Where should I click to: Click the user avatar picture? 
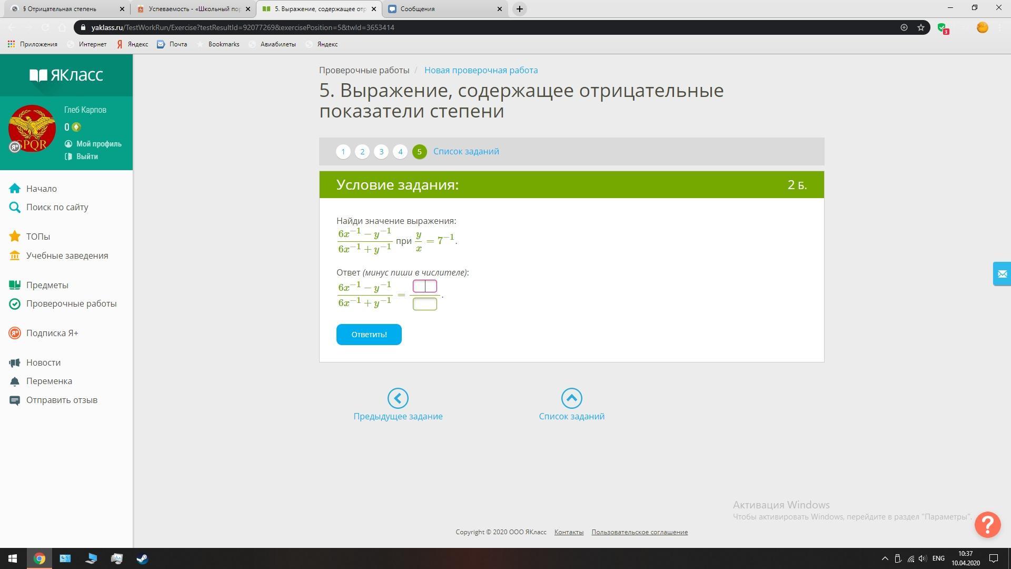coord(32,129)
